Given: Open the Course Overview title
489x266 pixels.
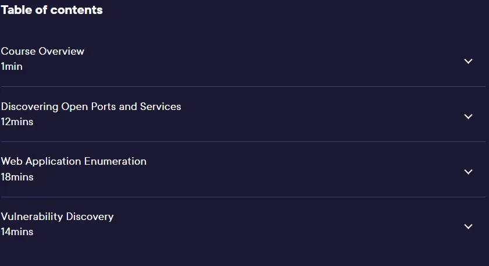Looking at the screenshot, I should point(42,51).
